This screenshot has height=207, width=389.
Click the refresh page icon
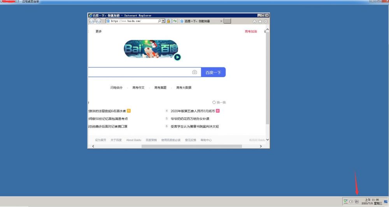(175, 21)
